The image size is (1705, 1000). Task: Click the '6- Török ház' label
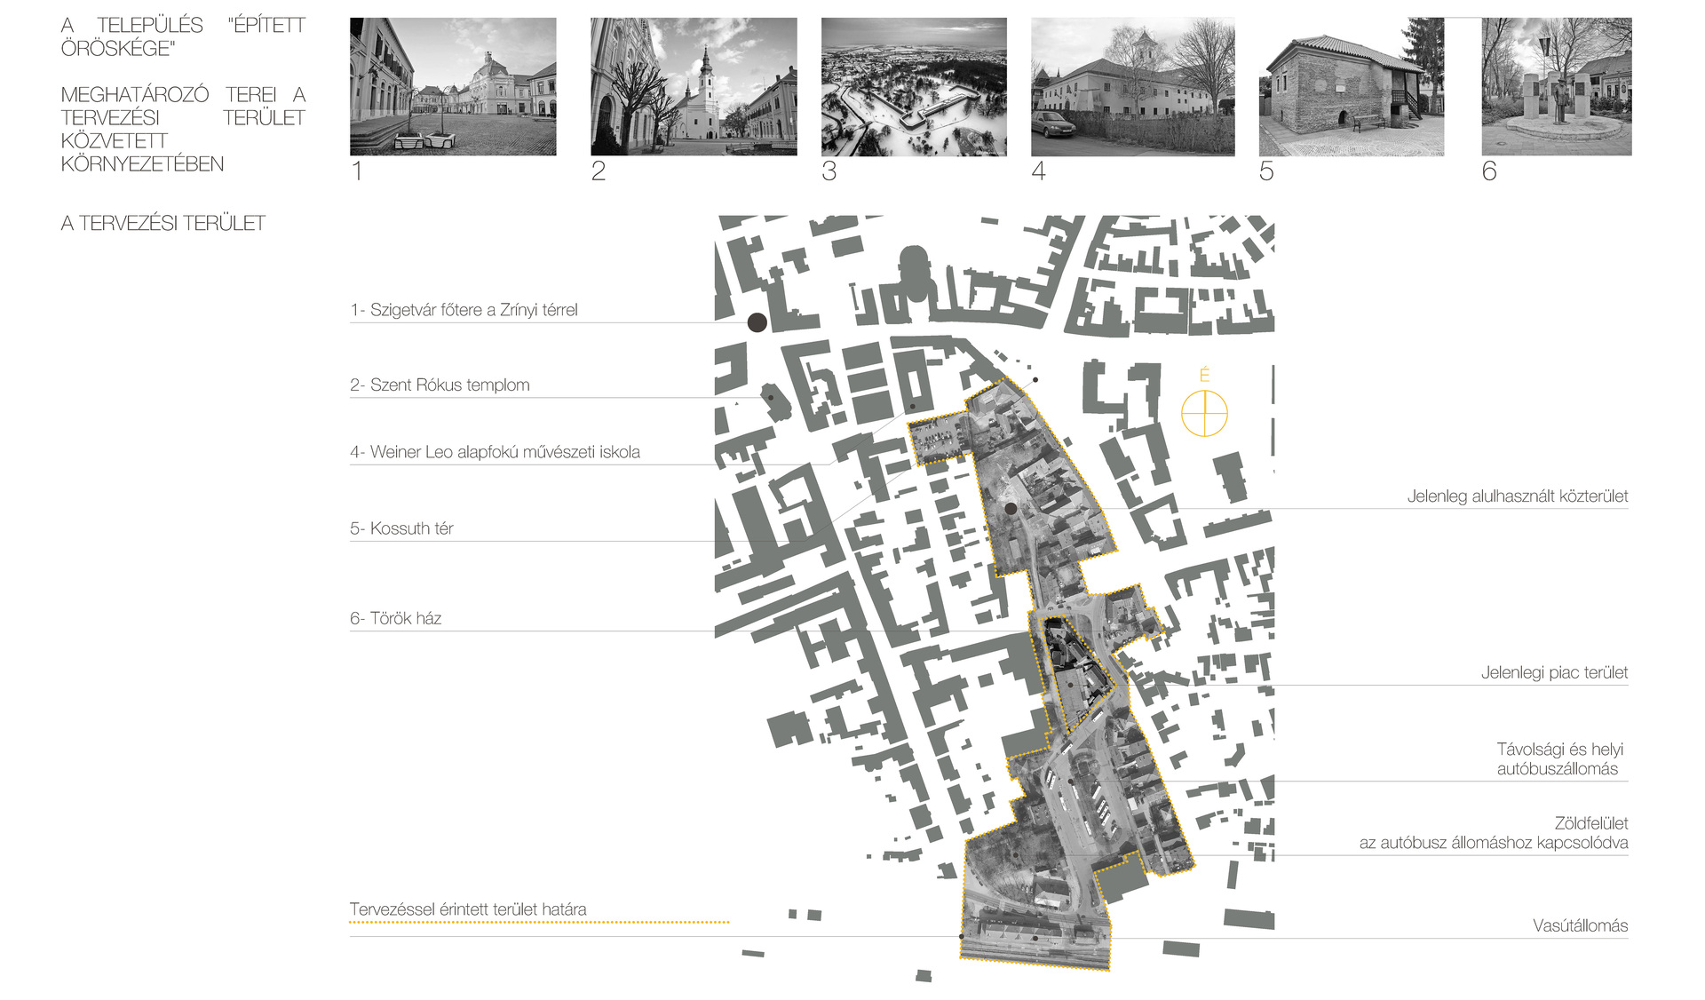tap(395, 618)
